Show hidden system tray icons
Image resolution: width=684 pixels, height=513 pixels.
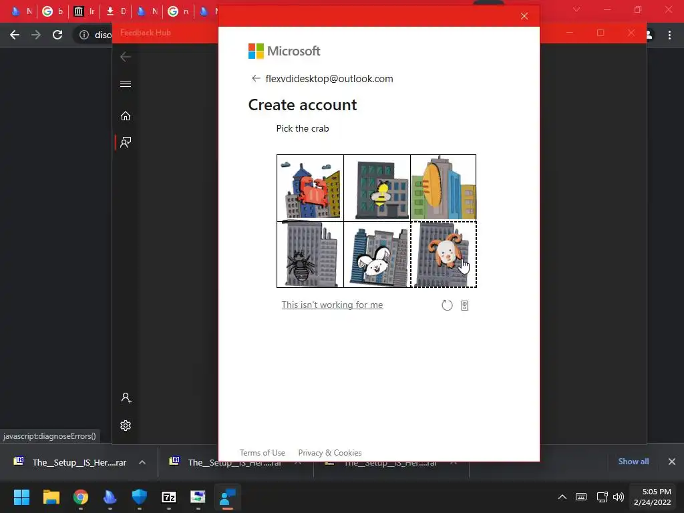coord(562,497)
